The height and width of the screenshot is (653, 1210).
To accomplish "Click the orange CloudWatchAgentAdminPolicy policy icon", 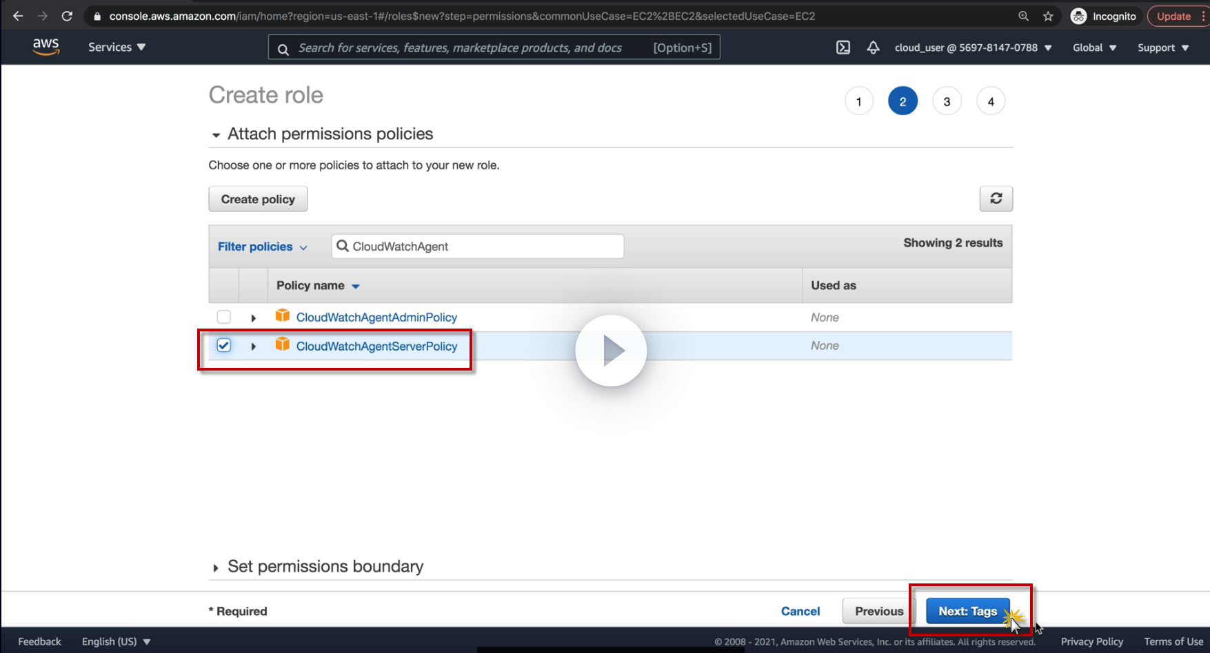I will coord(282,315).
